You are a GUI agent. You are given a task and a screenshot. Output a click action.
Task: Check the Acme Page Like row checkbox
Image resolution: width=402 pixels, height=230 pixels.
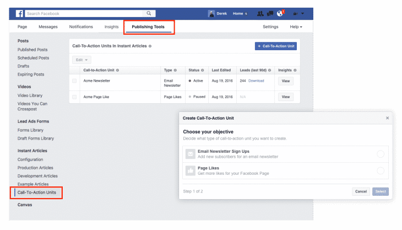(x=74, y=97)
